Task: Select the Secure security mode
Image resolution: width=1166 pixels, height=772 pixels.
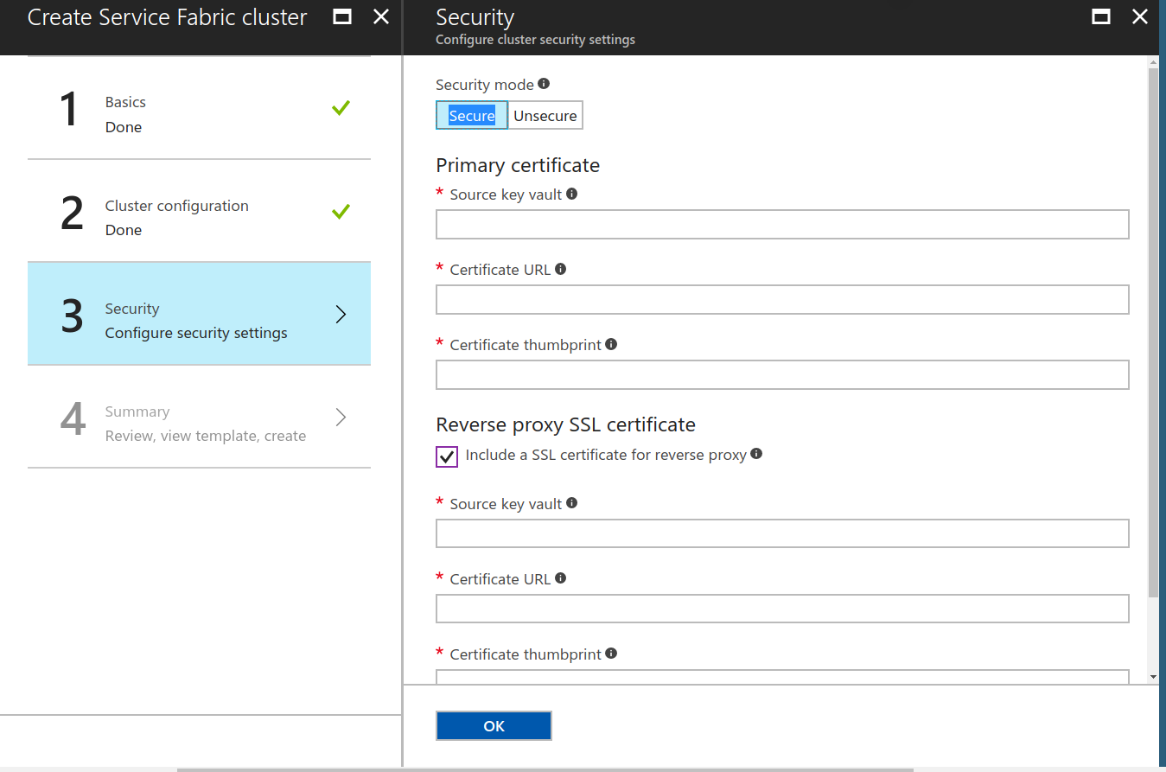Action: tap(471, 116)
